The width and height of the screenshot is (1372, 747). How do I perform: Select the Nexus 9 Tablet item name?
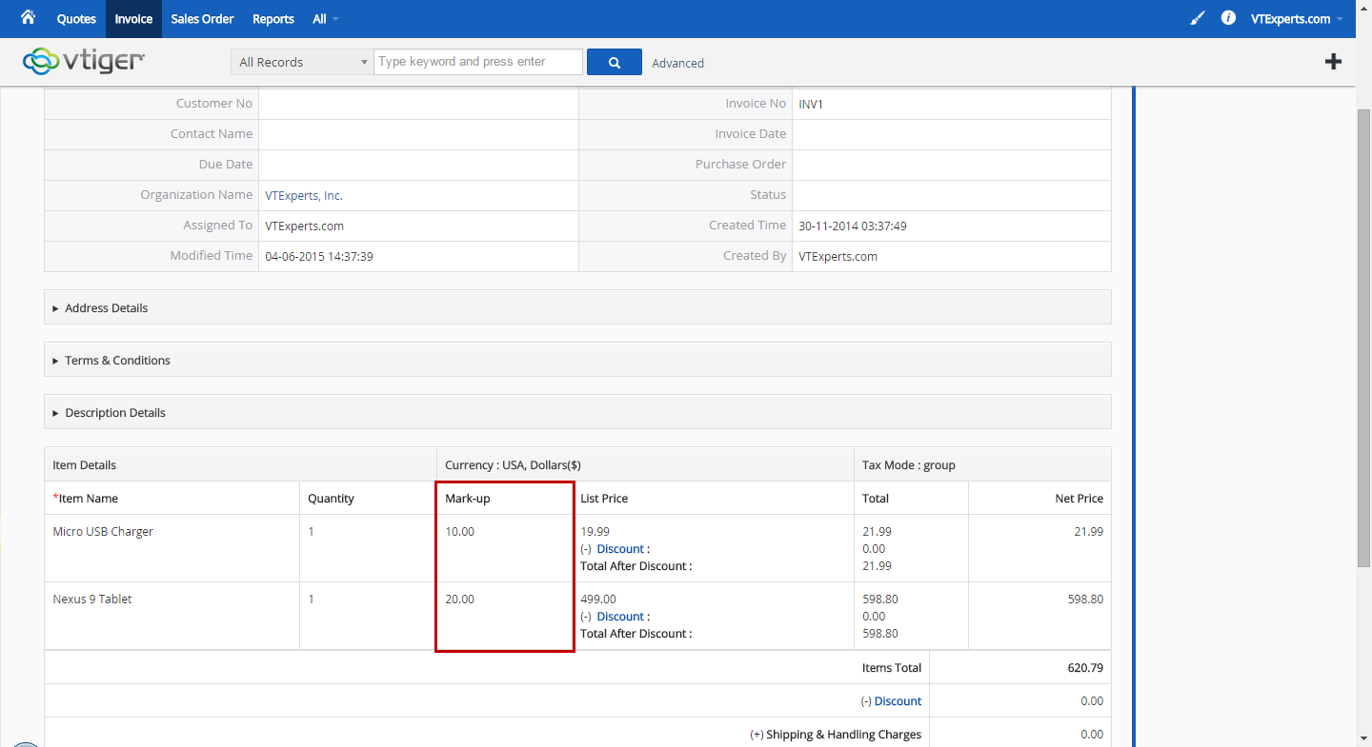(92, 600)
